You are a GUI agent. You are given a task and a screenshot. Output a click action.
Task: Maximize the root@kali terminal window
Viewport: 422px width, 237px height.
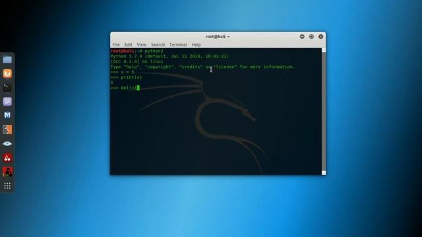pos(311,37)
